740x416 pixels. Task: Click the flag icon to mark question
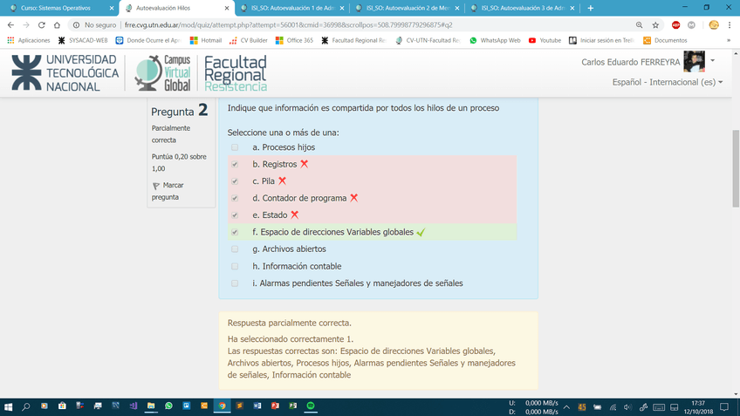tap(156, 186)
